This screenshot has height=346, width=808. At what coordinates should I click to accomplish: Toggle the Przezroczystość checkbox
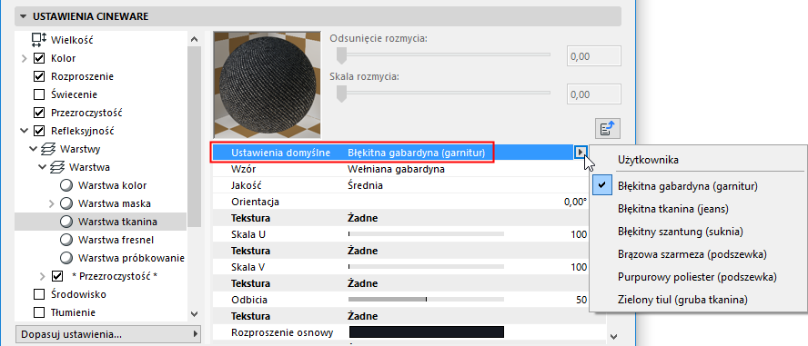click(38, 113)
